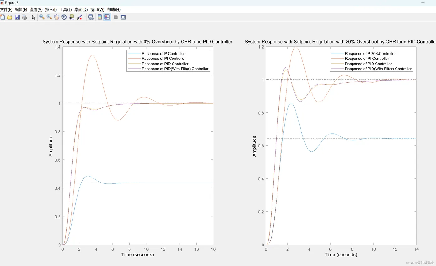Click the P controller curve peak in right plot

pos(291,103)
